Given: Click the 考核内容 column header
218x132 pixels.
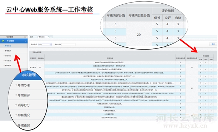Looking at the screenshot, I should point(110,58).
